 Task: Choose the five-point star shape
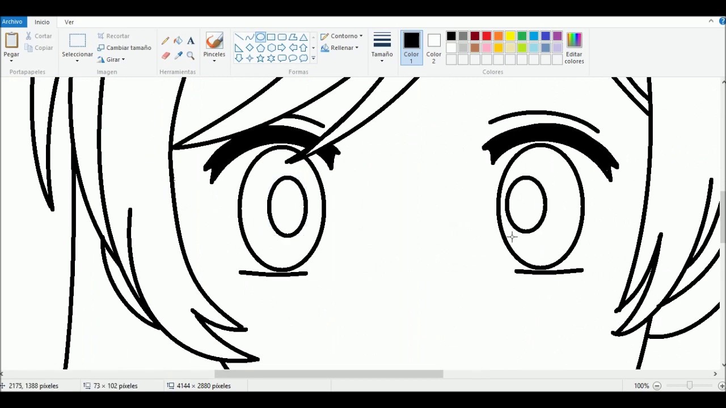[260, 58]
